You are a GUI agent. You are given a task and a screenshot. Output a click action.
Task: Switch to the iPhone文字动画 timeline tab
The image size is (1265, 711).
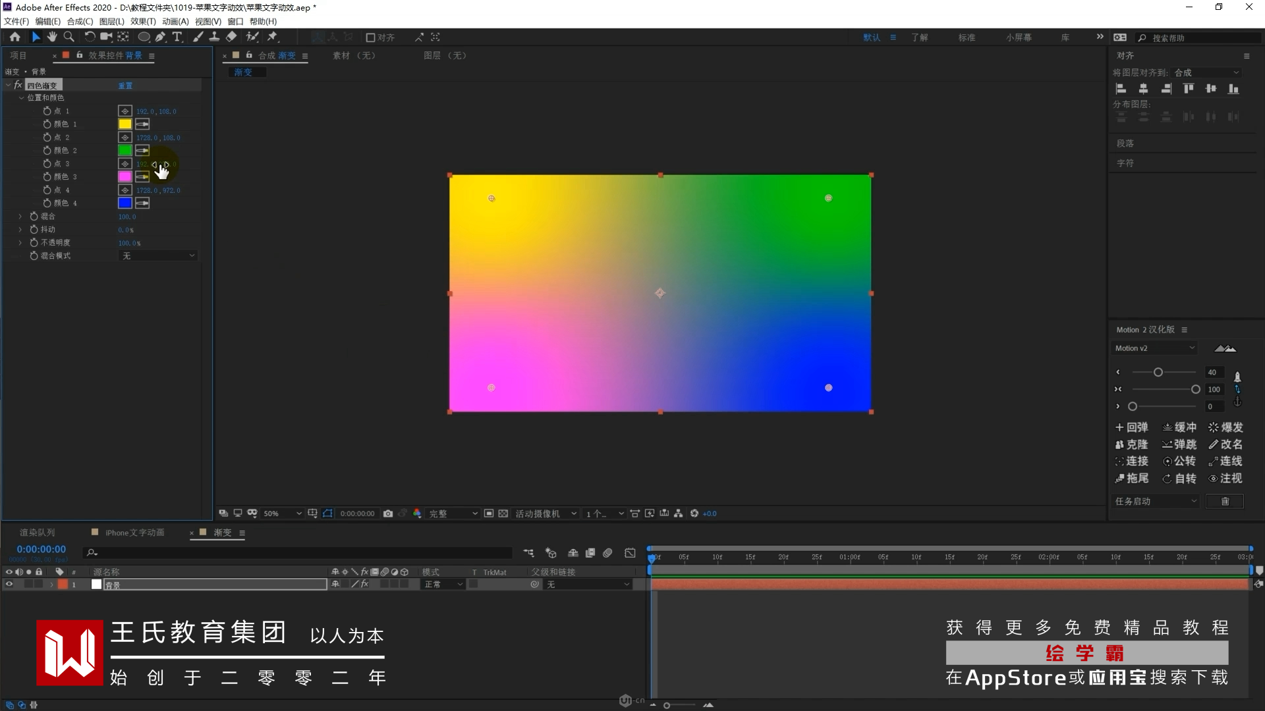point(134,533)
